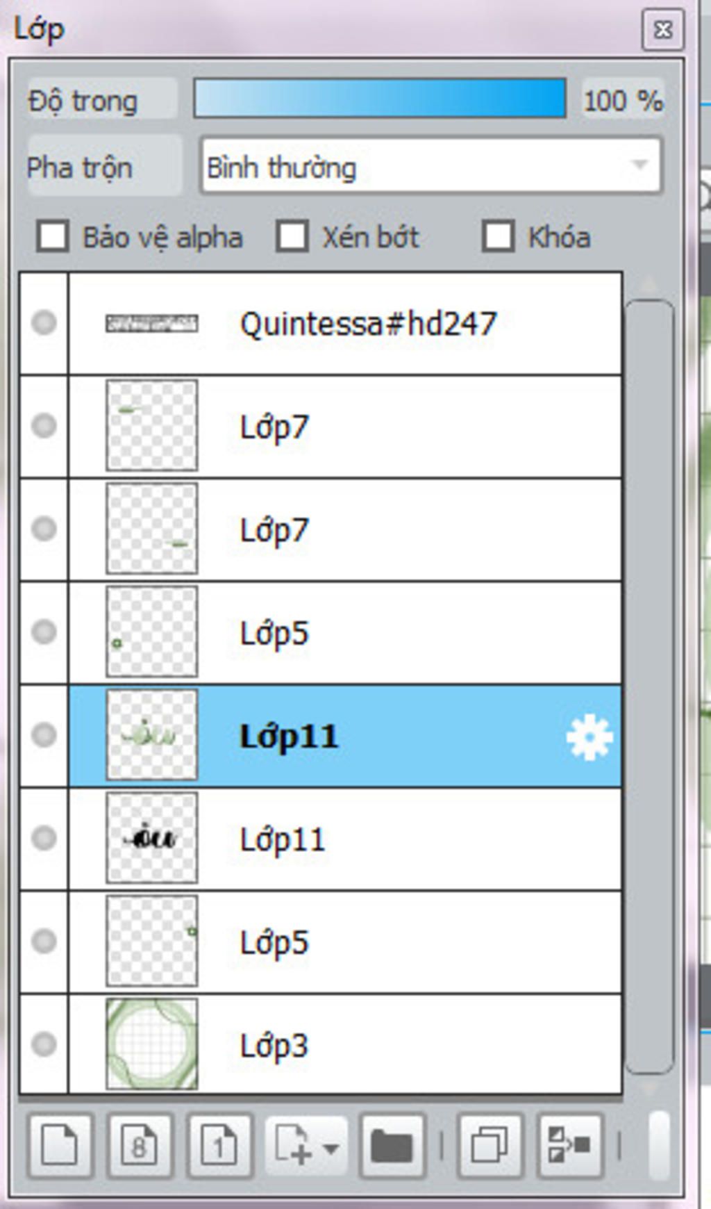Hide the Lớp3 layer
The width and height of the screenshot is (711, 1209).
click(44, 1044)
